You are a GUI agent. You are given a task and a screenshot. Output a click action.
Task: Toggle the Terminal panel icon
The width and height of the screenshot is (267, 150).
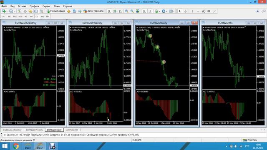36,11
